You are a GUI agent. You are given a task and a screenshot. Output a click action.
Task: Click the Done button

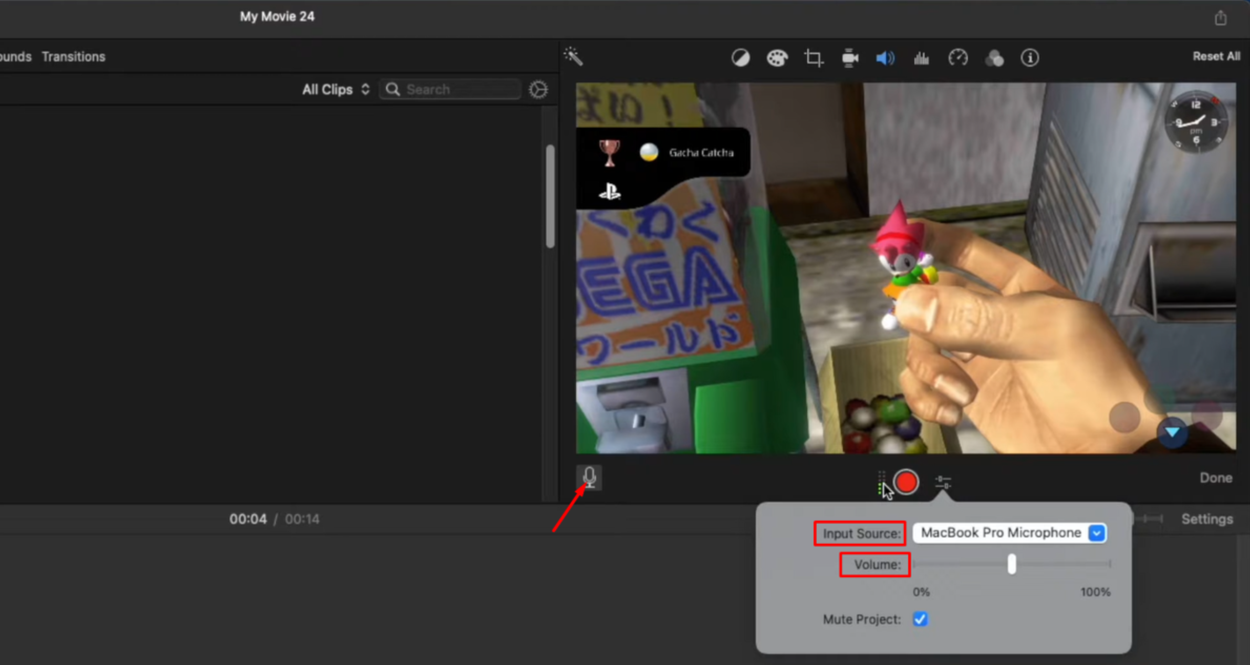tap(1216, 477)
